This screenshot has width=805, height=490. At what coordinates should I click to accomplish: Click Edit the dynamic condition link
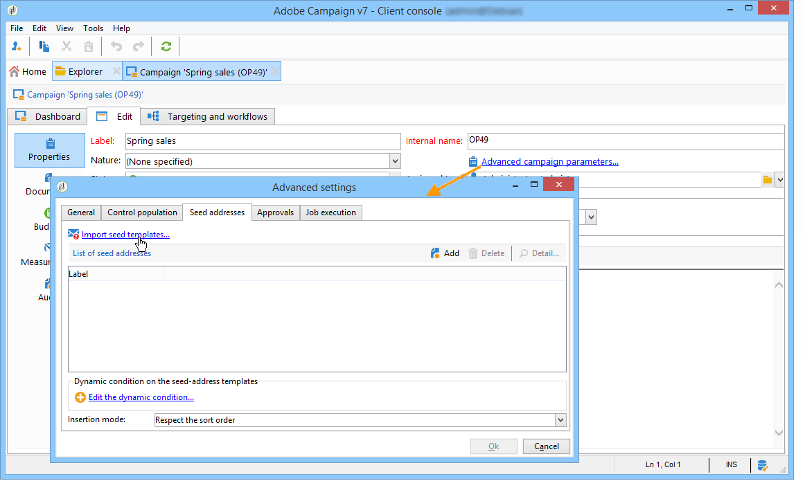tap(141, 397)
